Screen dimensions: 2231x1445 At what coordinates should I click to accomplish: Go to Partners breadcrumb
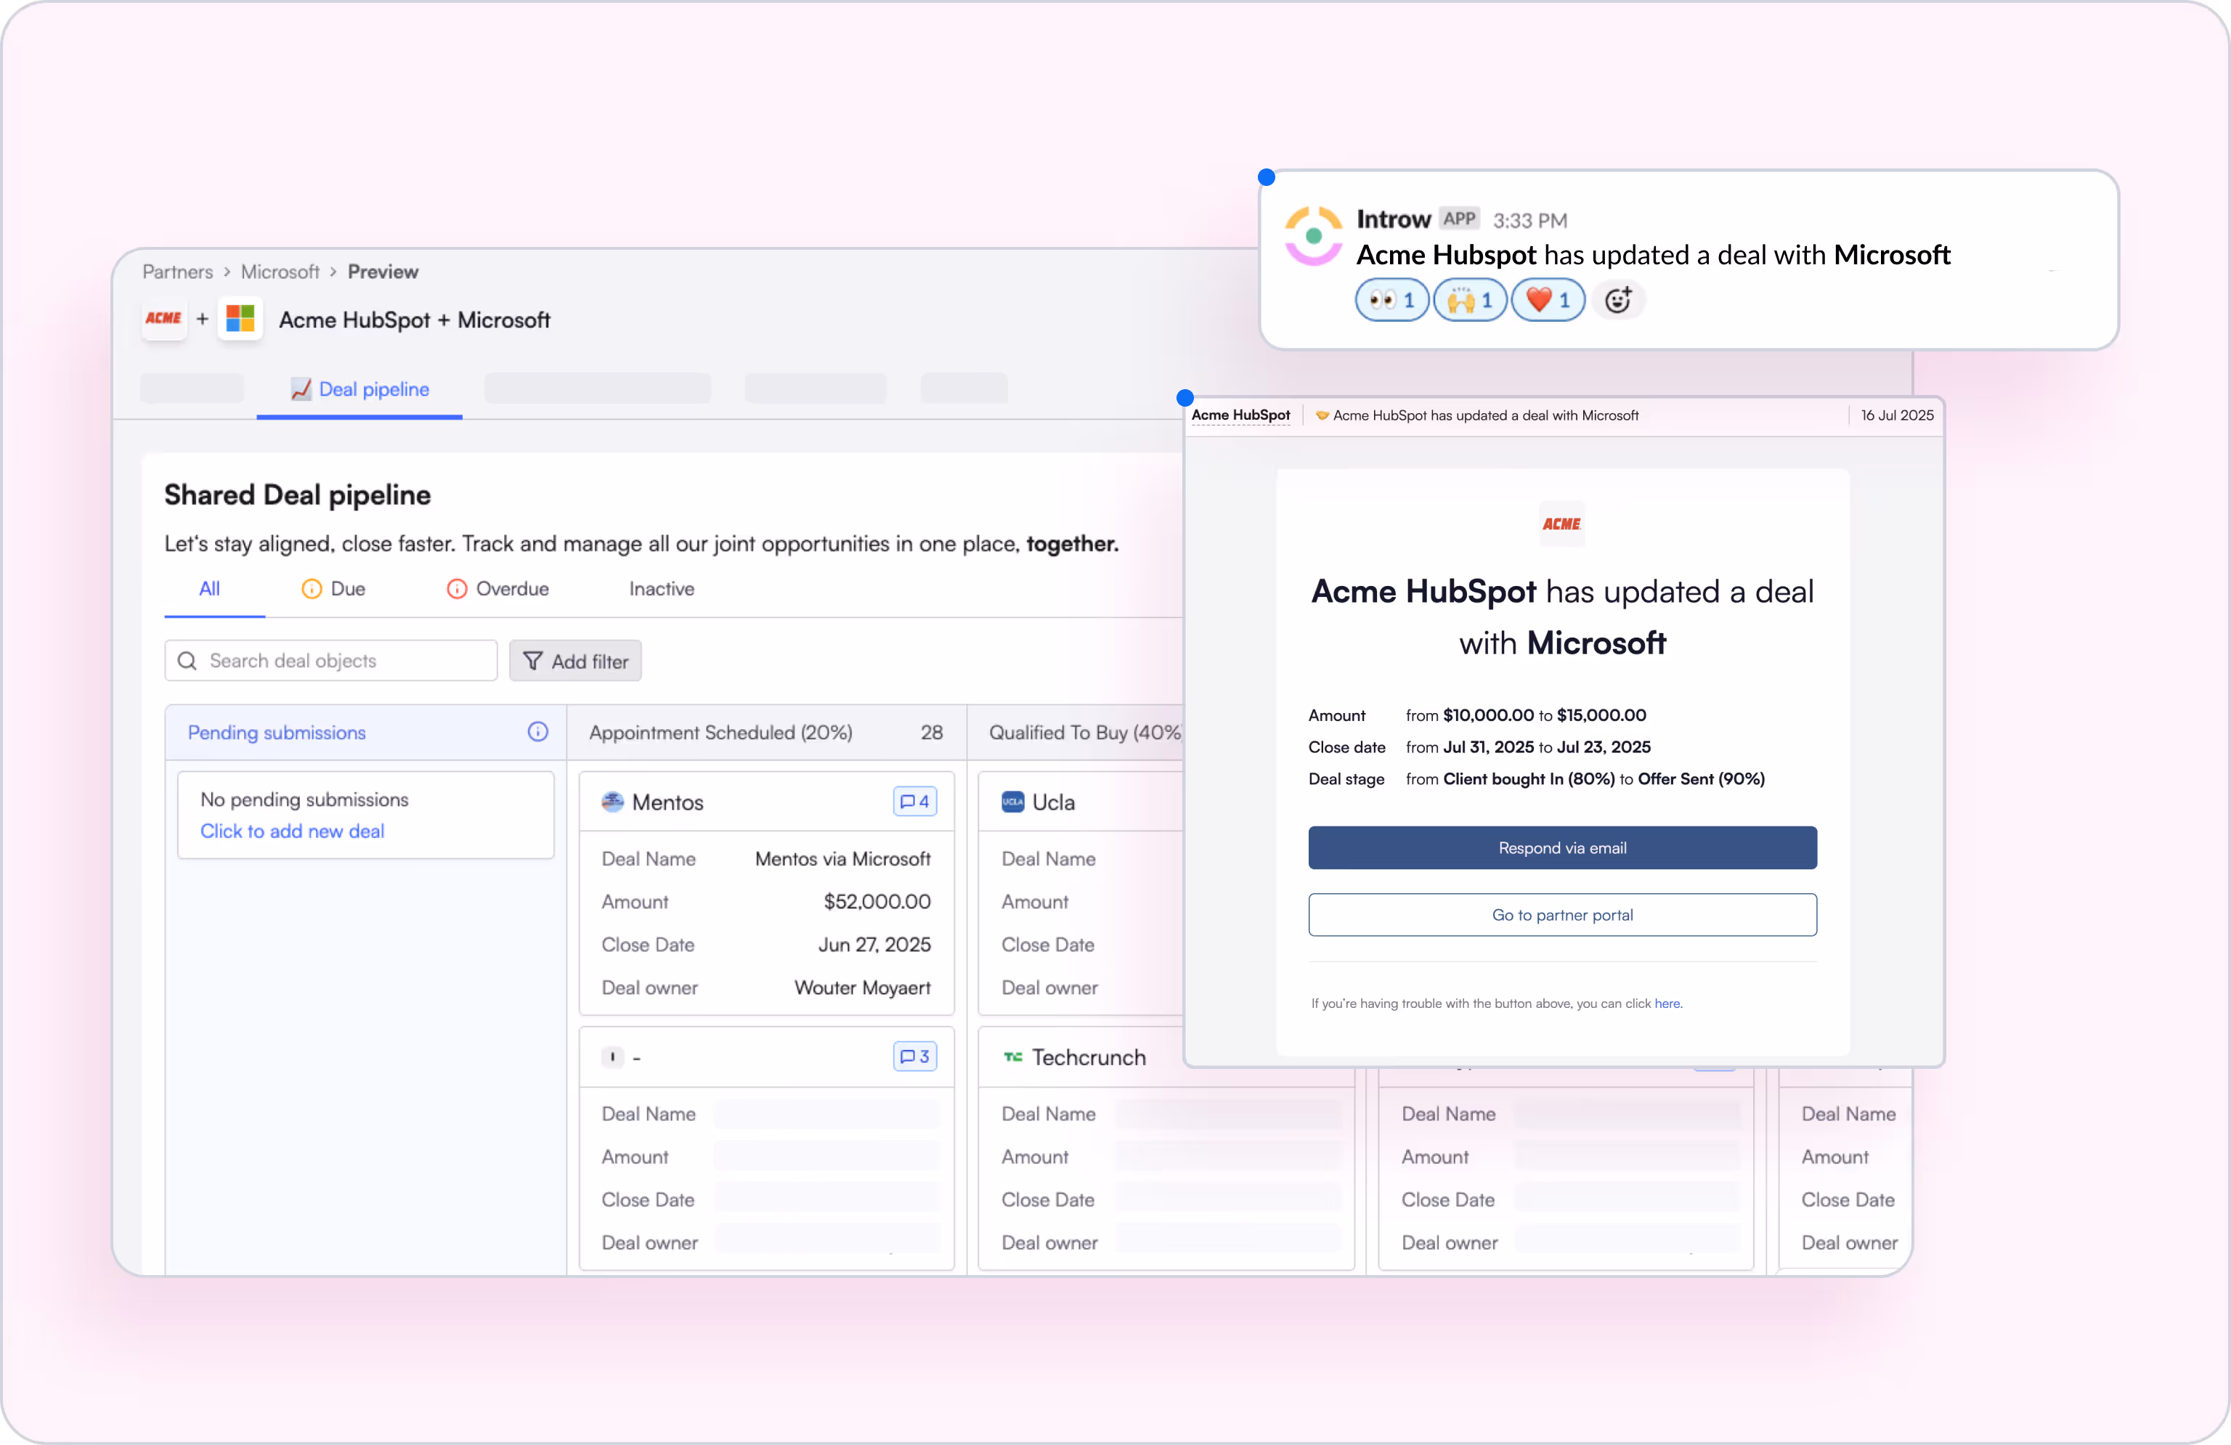pyautogui.click(x=178, y=272)
